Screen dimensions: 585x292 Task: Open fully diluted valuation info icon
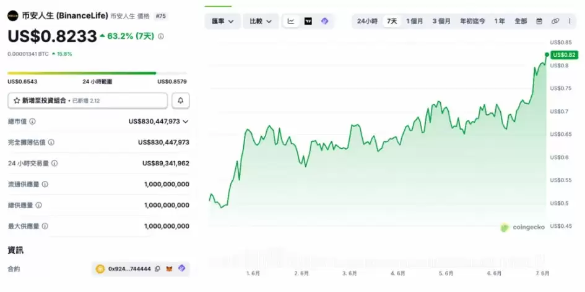[51, 142]
